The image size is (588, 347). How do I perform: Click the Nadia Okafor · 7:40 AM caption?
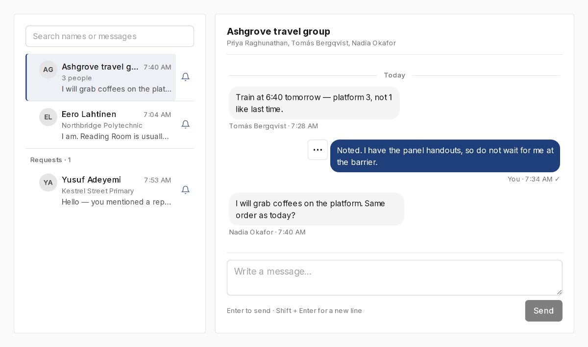pyautogui.click(x=267, y=232)
